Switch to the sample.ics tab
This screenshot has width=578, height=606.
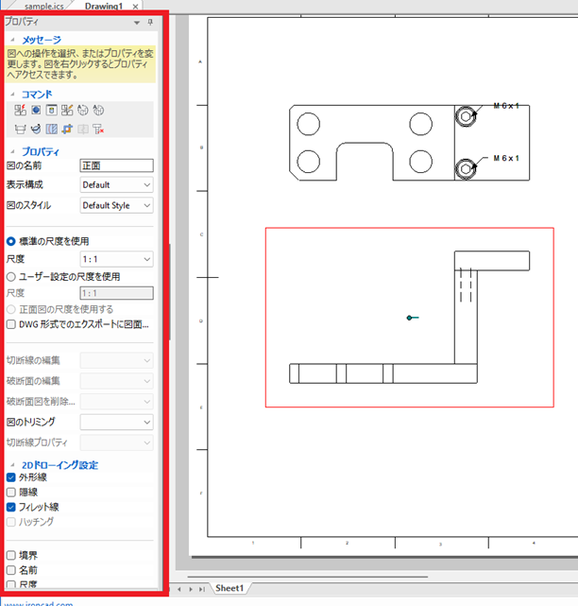coord(44,7)
